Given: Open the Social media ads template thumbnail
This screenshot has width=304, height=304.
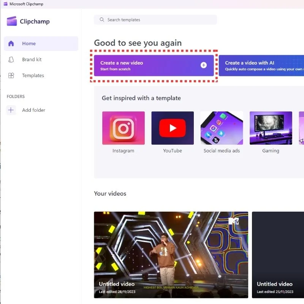Looking at the screenshot, I should coord(222,128).
